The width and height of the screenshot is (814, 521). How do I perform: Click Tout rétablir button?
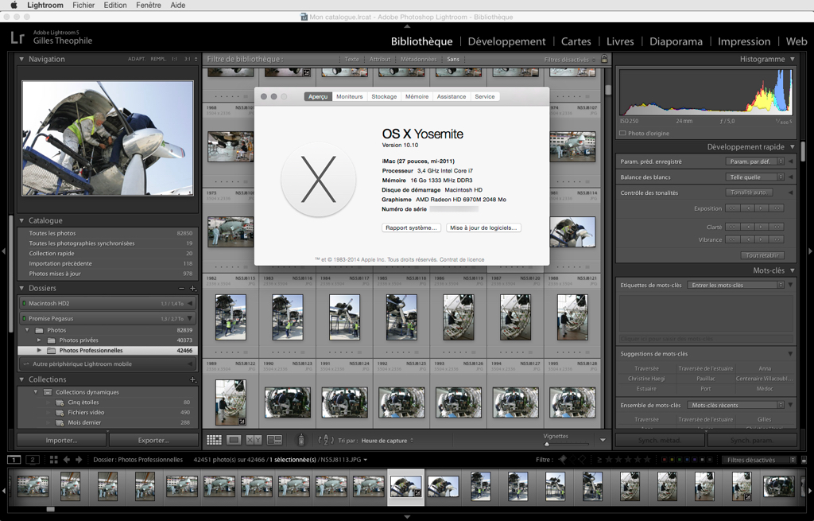762,255
